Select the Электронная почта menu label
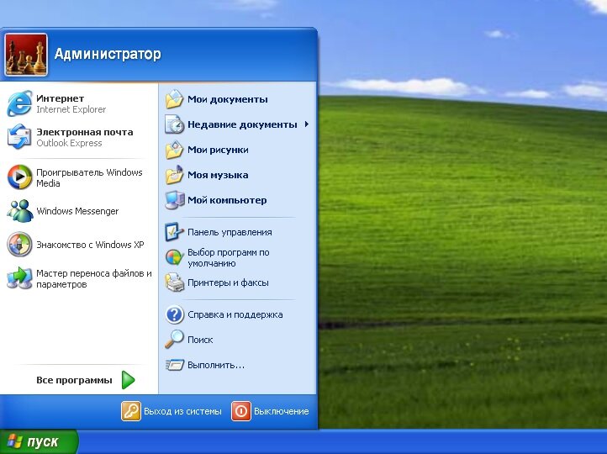Image resolution: width=607 pixels, height=454 pixels. (x=85, y=132)
